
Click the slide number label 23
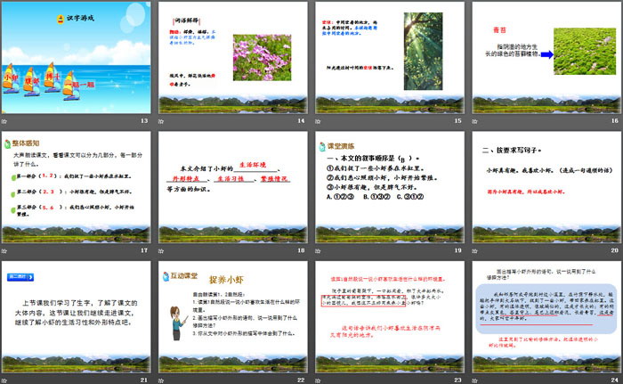(x=458, y=380)
